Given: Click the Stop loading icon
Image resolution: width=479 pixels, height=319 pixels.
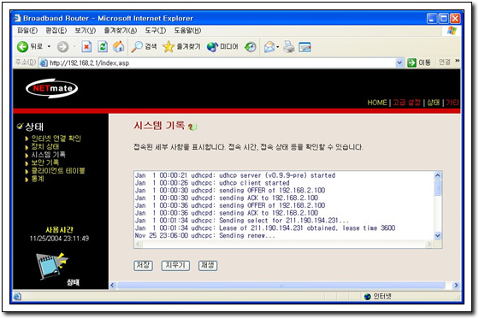Looking at the screenshot, I should (x=86, y=47).
